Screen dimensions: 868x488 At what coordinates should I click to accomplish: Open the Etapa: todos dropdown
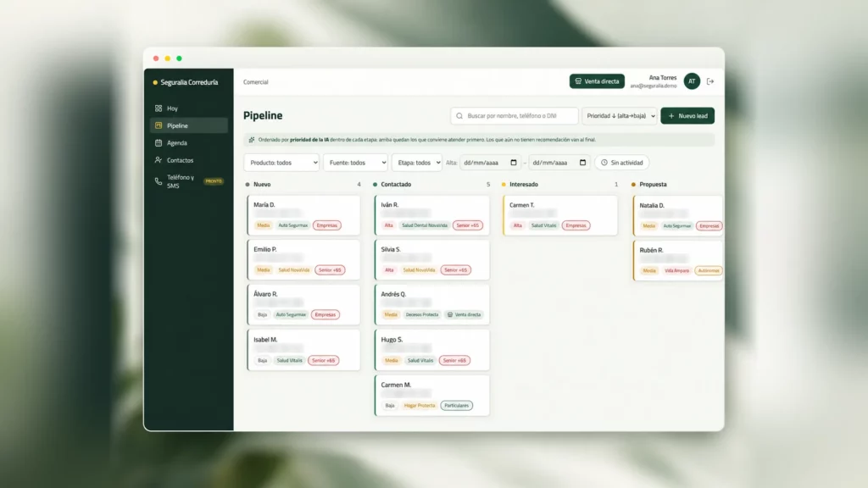click(x=417, y=163)
